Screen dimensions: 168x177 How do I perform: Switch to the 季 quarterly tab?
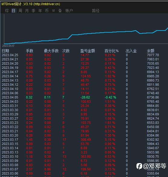point(34,11)
